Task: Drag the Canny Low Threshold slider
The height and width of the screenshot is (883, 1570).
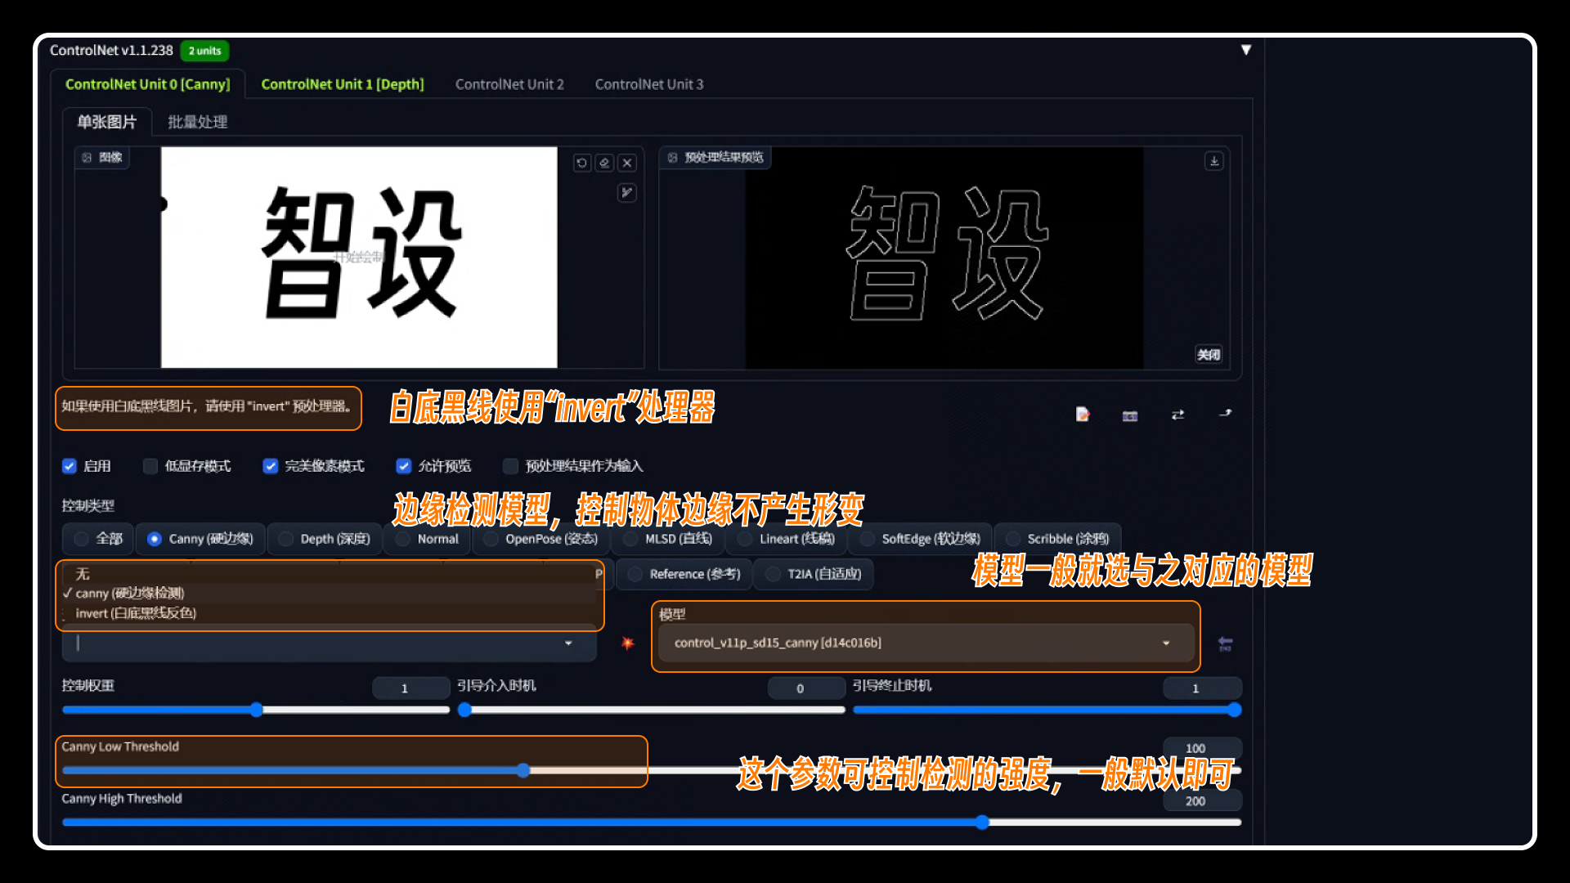Action: (x=520, y=770)
